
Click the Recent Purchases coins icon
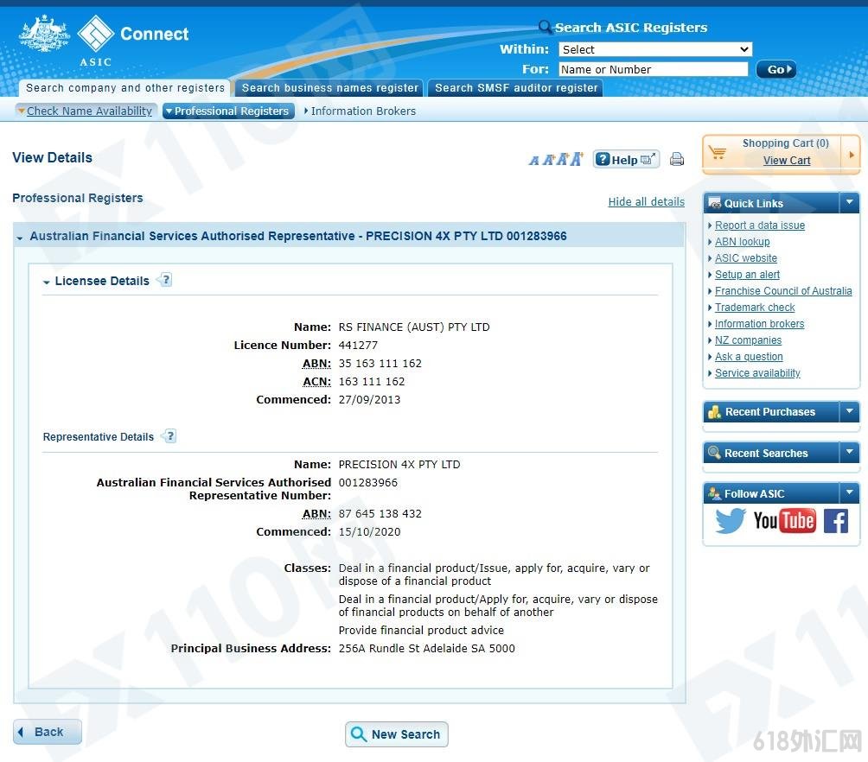pos(715,412)
